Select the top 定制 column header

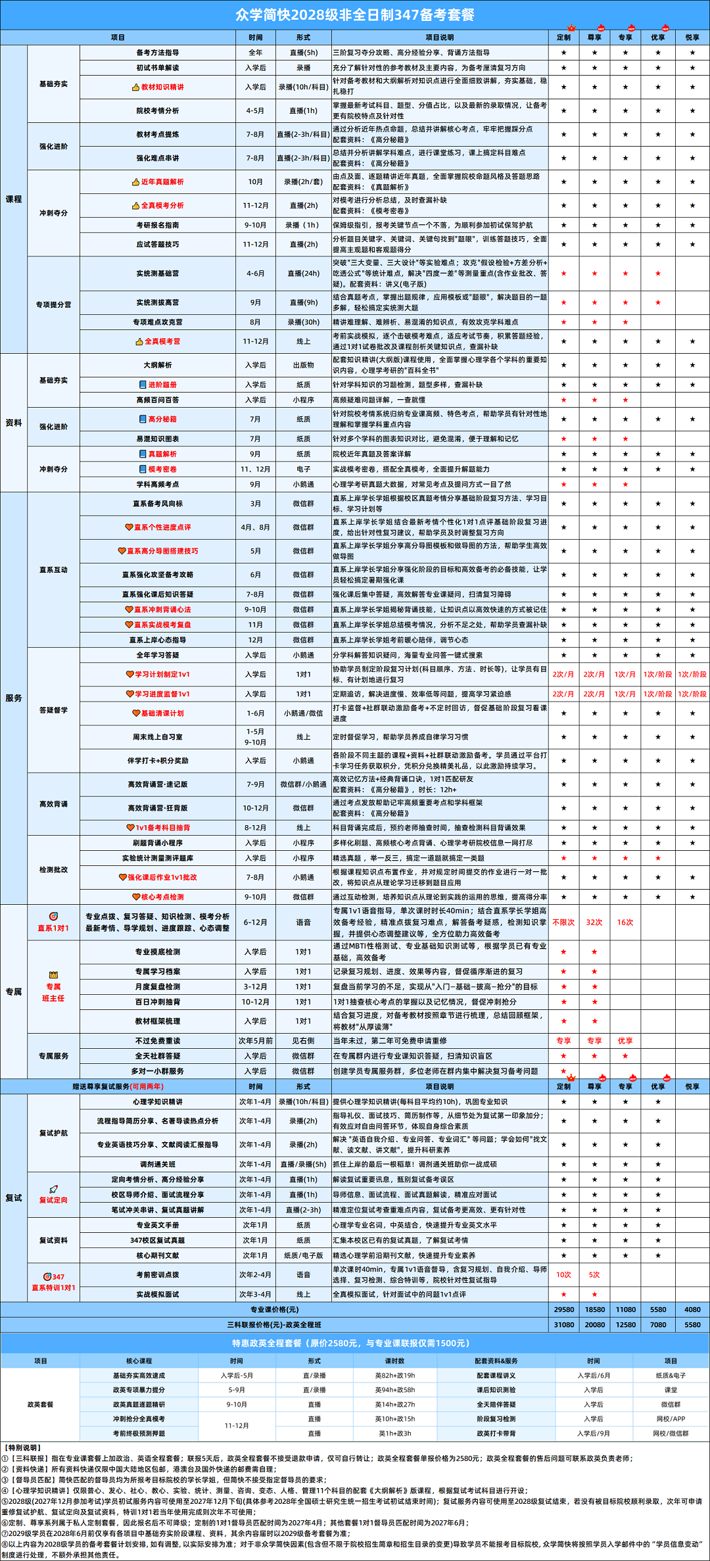(x=564, y=37)
